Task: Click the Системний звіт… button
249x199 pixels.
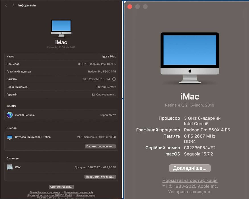Action: [x=61, y=187]
